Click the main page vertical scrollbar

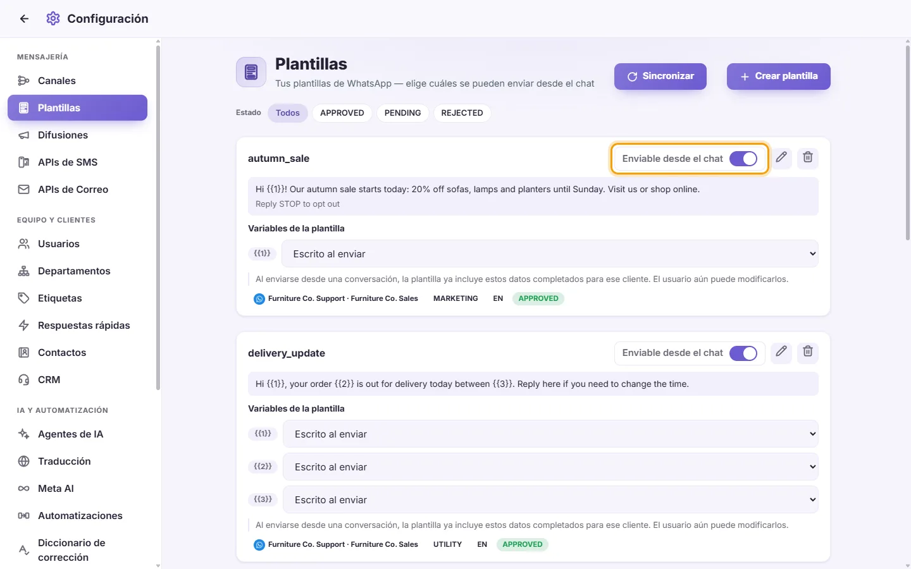908,142
